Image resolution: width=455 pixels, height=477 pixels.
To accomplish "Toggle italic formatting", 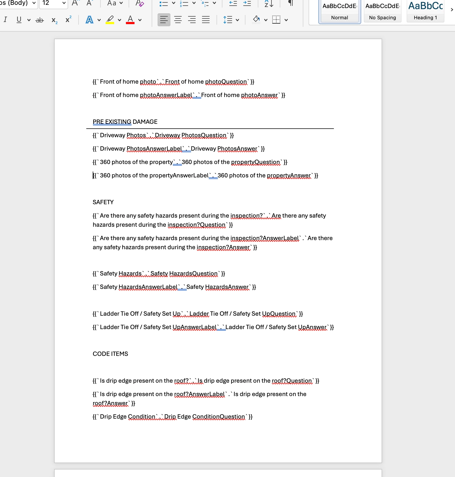I will (x=5, y=20).
